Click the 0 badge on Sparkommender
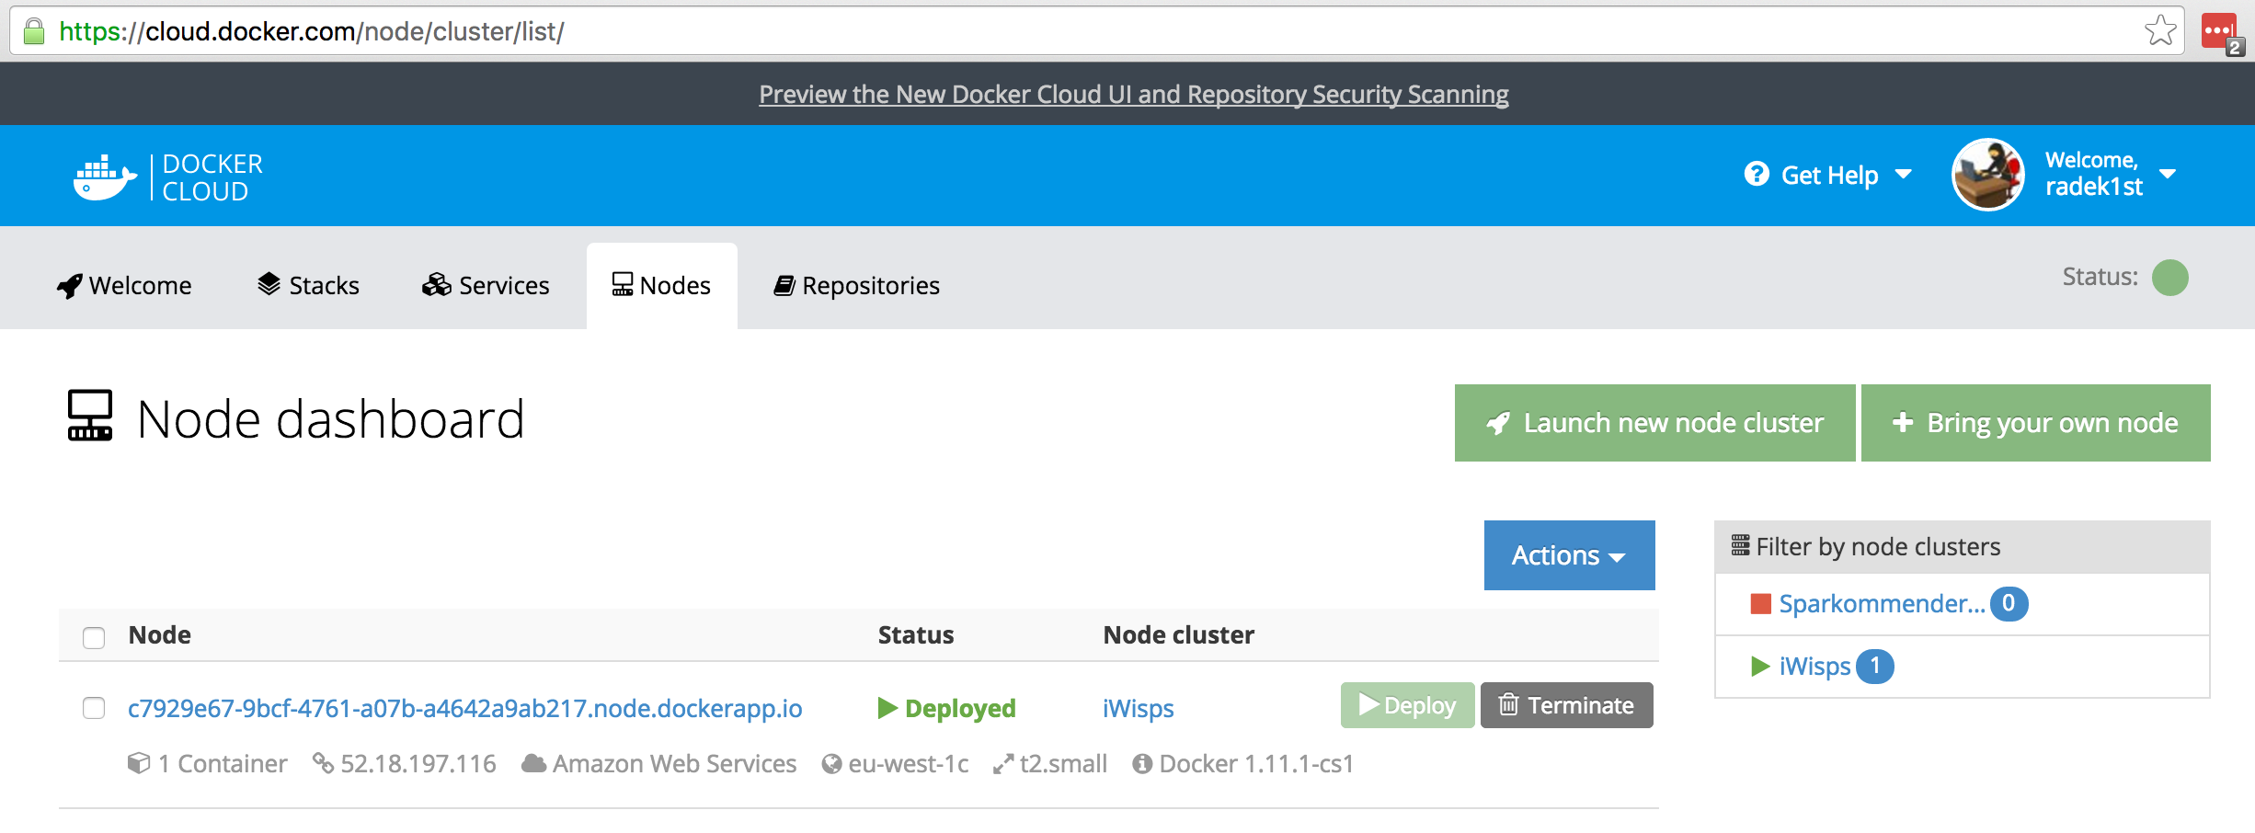The image size is (2255, 833). tap(2009, 604)
